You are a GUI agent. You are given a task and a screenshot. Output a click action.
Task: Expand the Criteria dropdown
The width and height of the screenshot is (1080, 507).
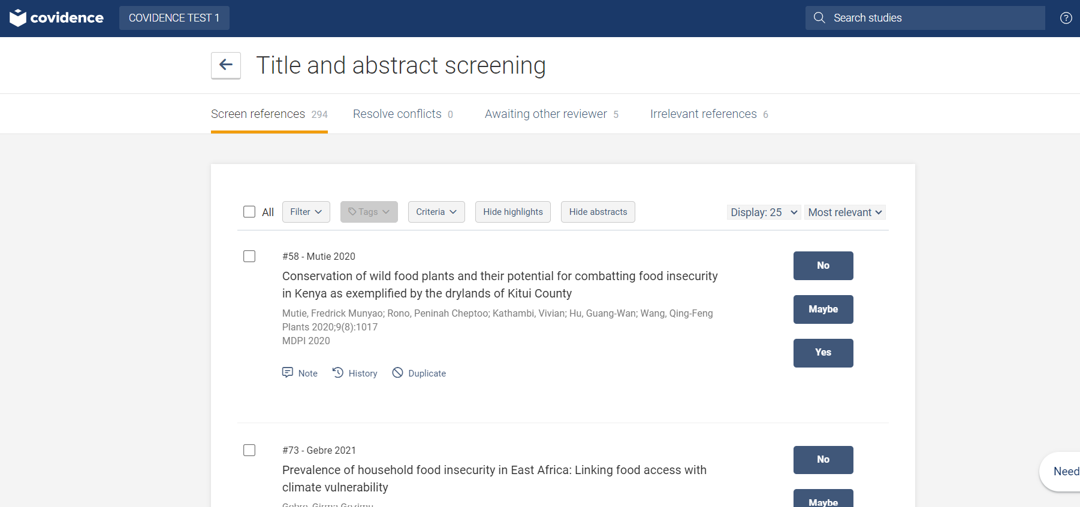coord(436,212)
